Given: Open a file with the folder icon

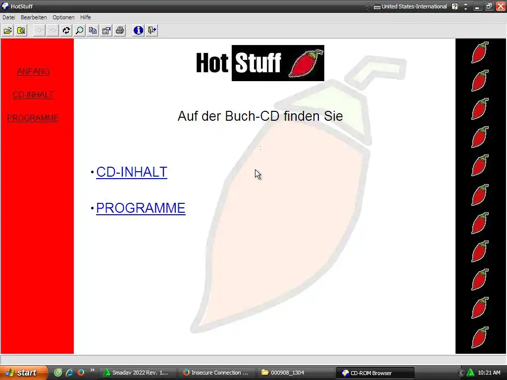Looking at the screenshot, I should coord(8,30).
